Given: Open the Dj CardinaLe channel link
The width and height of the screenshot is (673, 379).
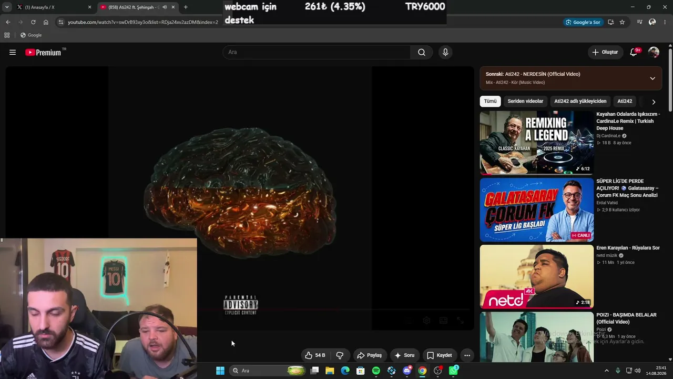Looking at the screenshot, I should (x=608, y=136).
